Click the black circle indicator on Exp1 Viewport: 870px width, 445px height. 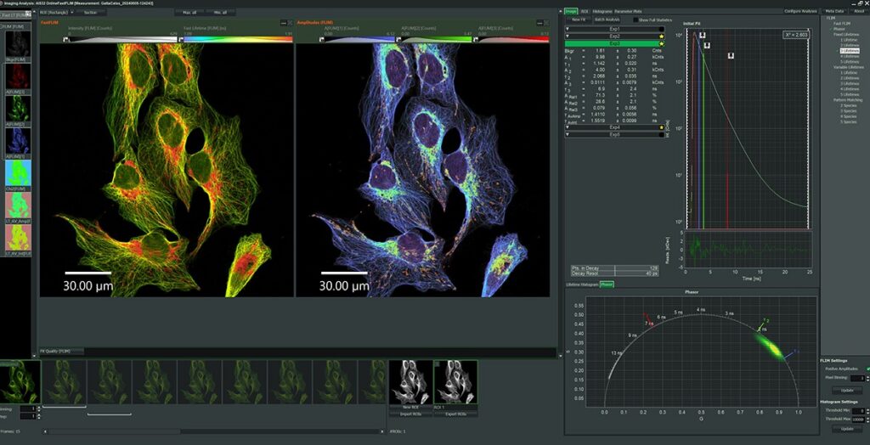click(x=661, y=29)
